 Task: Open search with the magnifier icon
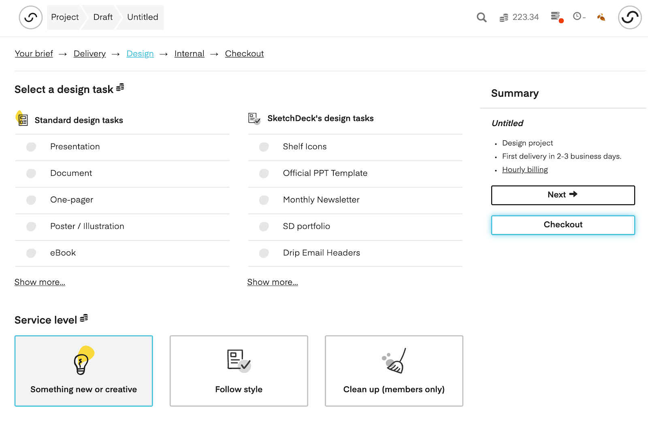(x=482, y=17)
